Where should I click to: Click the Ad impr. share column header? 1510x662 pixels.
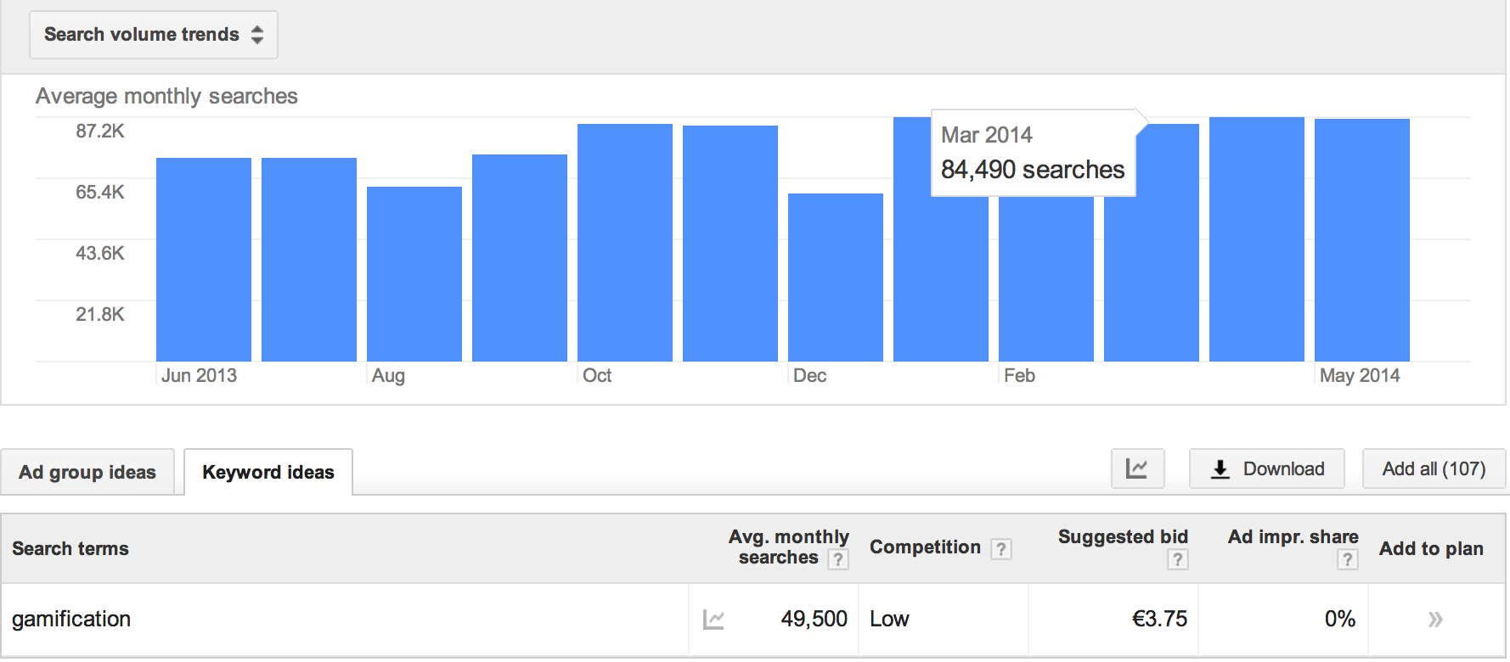[x=1293, y=536]
